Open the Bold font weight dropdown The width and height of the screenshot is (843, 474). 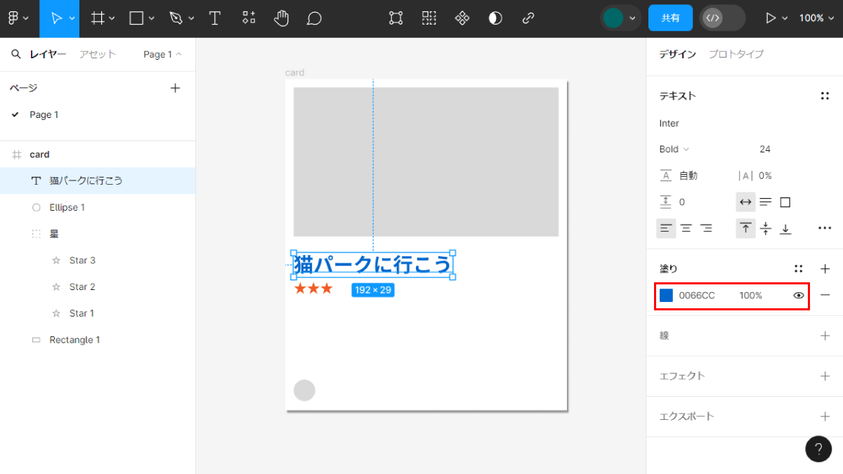674,149
